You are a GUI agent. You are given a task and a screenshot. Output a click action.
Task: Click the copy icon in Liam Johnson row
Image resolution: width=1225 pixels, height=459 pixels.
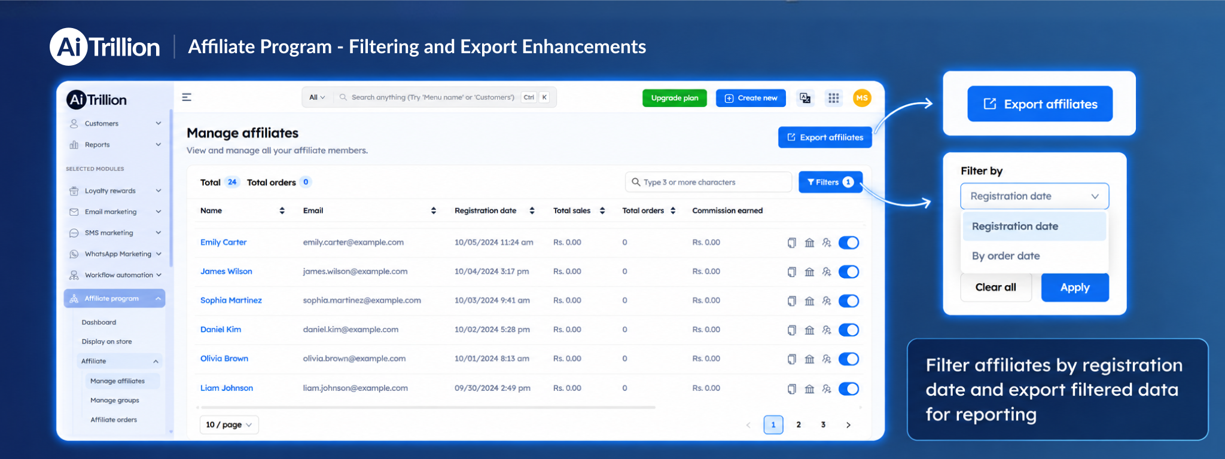tap(792, 389)
